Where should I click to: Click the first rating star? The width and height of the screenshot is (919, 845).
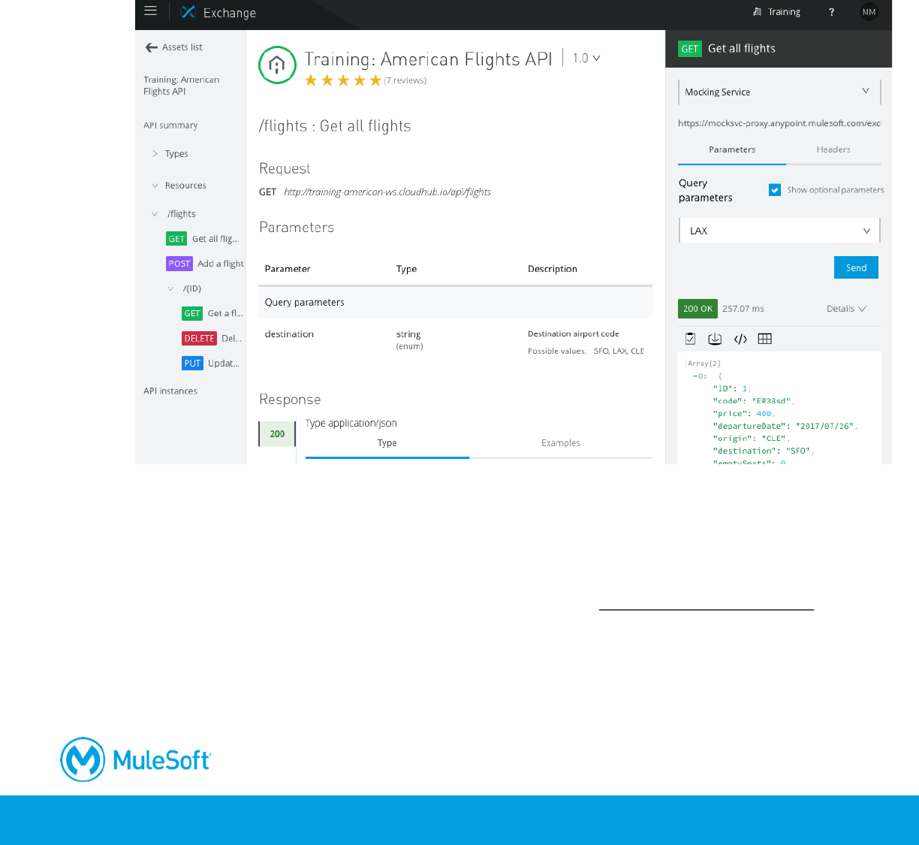311,80
